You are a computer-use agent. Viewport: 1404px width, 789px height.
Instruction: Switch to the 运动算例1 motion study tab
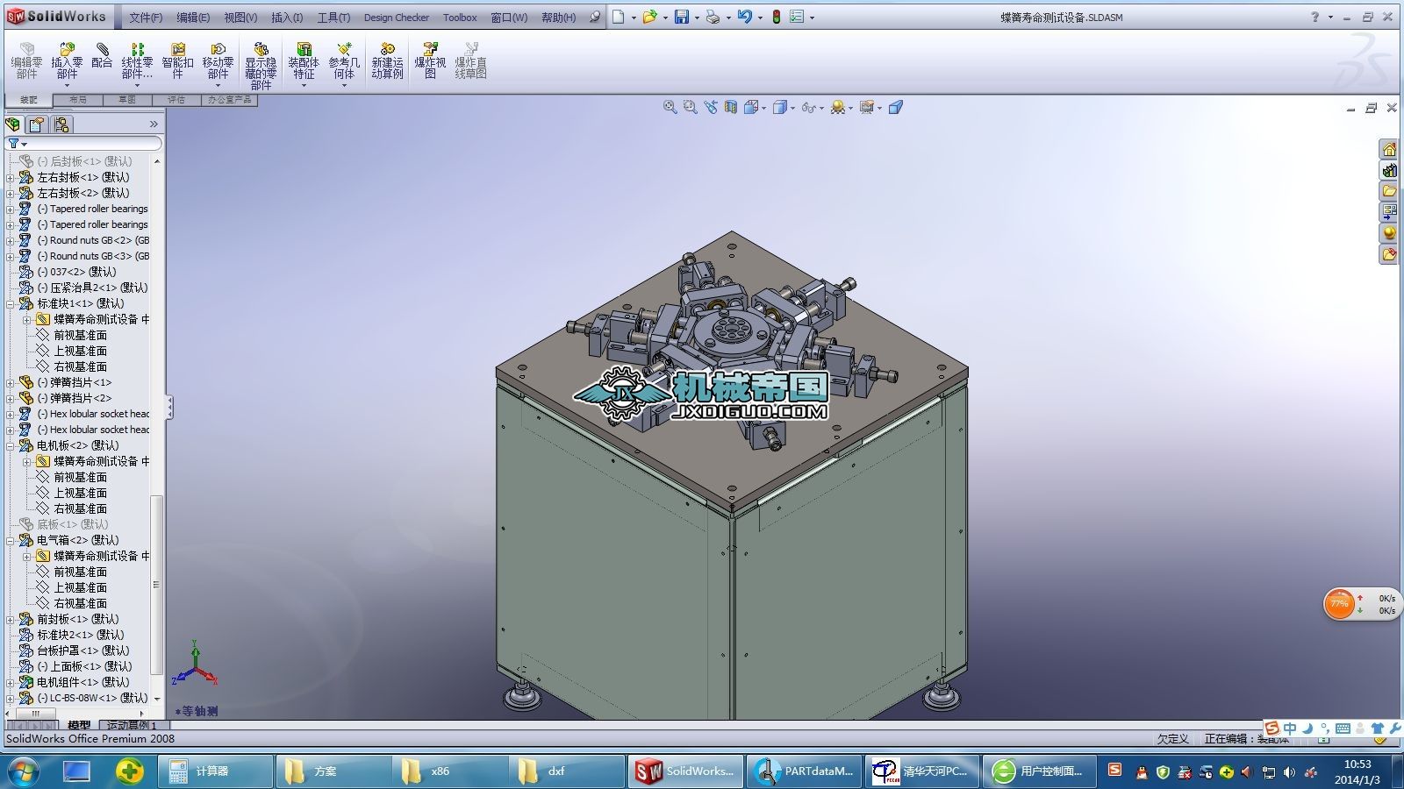point(133,725)
